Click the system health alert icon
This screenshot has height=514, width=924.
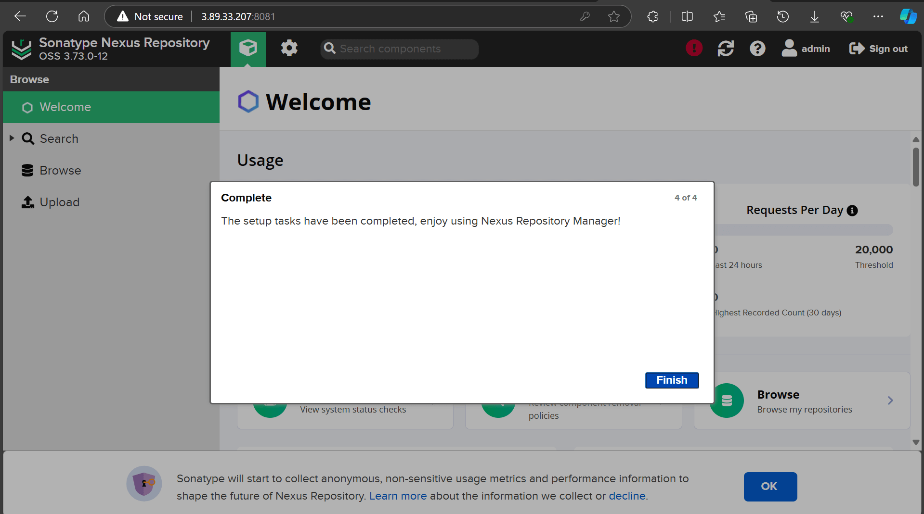click(x=693, y=48)
